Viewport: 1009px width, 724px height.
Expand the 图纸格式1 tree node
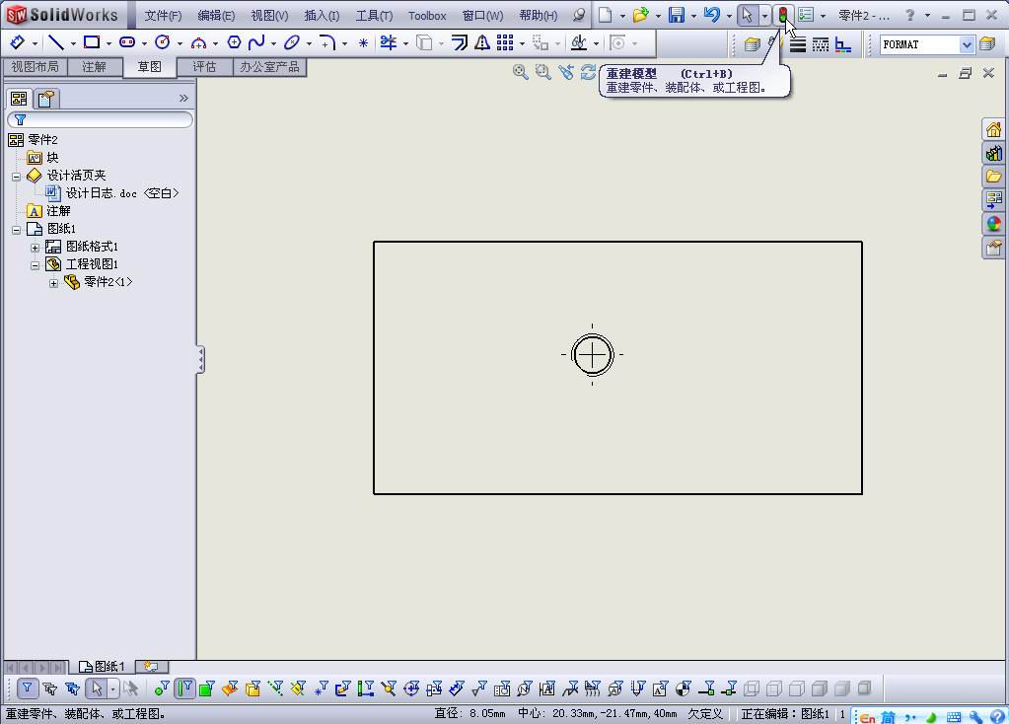point(35,248)
